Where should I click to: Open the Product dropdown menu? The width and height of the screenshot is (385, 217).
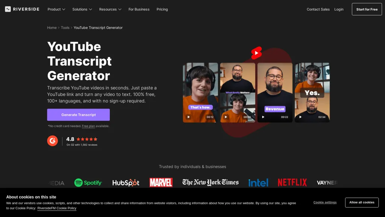[x=56, y=9]
